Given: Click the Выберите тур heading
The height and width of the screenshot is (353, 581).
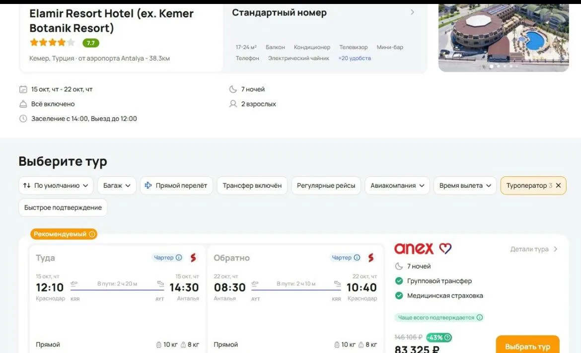Looking at the screenshot, I should (x=63, y=161).
